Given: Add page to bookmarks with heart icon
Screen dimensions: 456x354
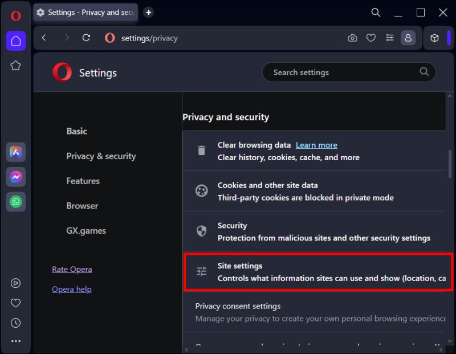Looking at the screenshot, I should pos(371,38).
